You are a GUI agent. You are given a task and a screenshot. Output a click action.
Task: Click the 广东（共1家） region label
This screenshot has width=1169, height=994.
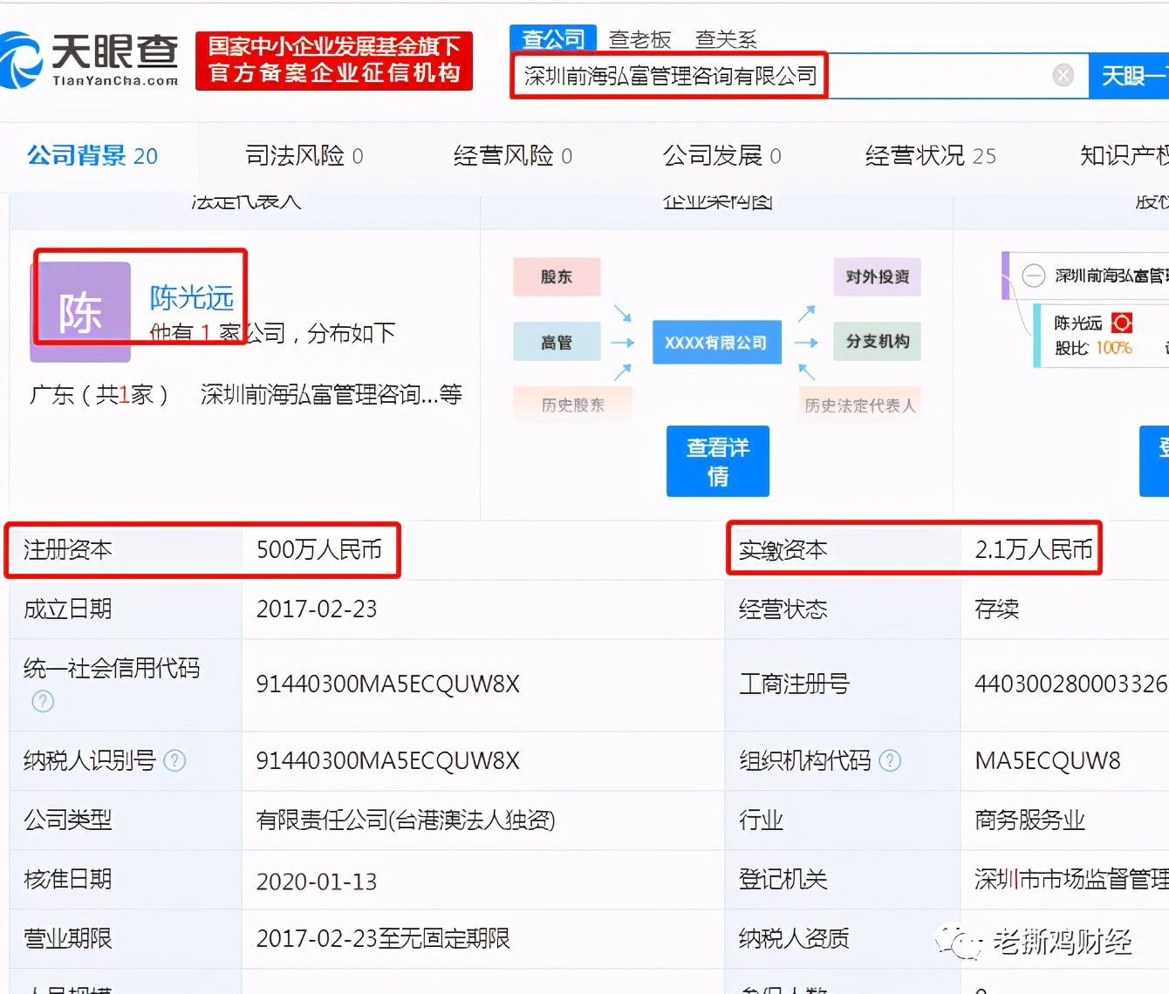(x=99, y=394)
